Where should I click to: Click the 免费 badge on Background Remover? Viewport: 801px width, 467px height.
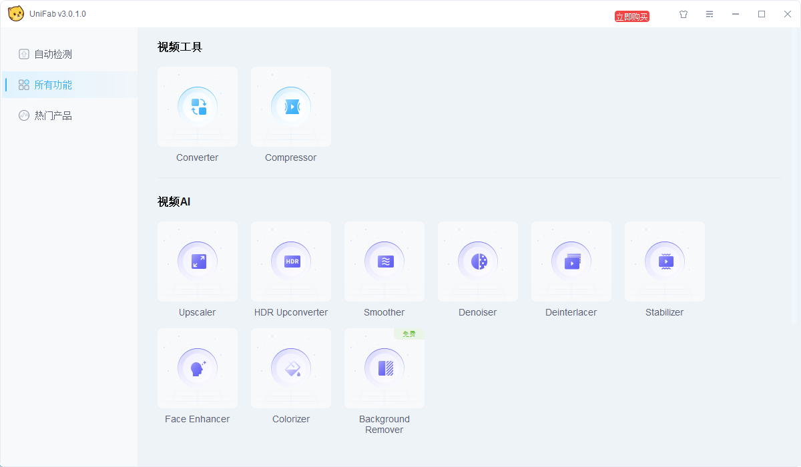click(x=409, y=333)
